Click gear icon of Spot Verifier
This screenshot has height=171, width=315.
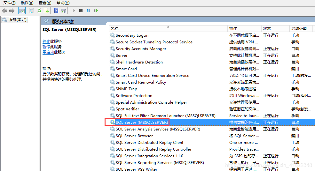pyautogui.click(x=112, y=109)
